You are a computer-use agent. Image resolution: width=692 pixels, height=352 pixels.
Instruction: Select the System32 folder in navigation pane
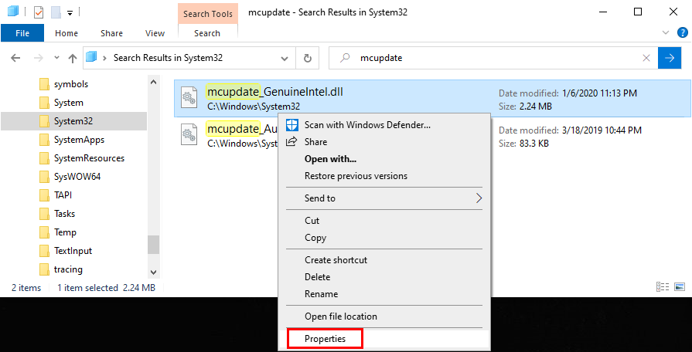click(x=73, y=121)
